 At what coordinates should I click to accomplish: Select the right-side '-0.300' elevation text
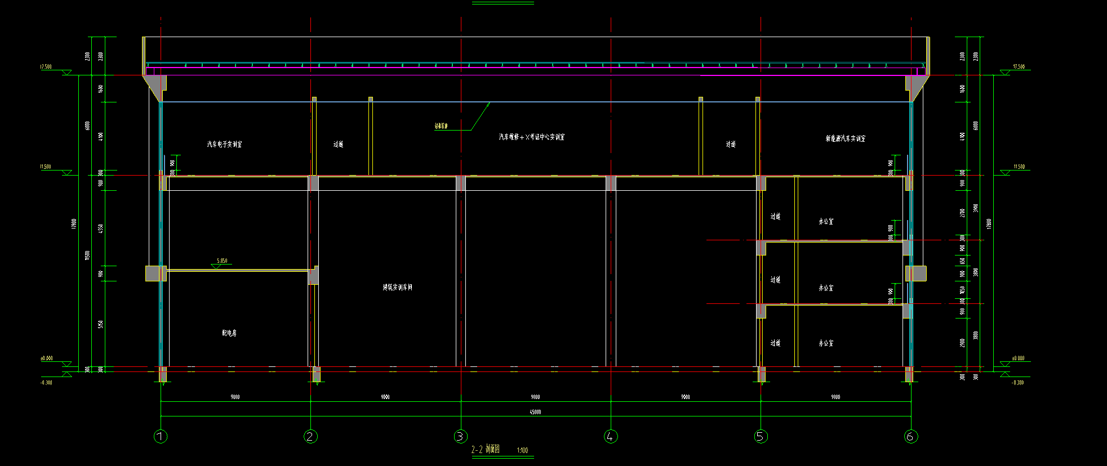coord(1018,383)
